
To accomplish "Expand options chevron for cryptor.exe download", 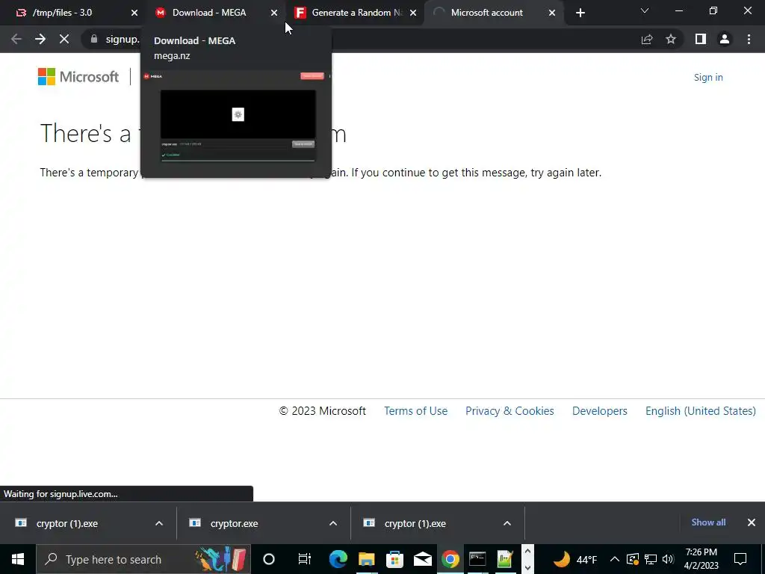I will [333, 523].
